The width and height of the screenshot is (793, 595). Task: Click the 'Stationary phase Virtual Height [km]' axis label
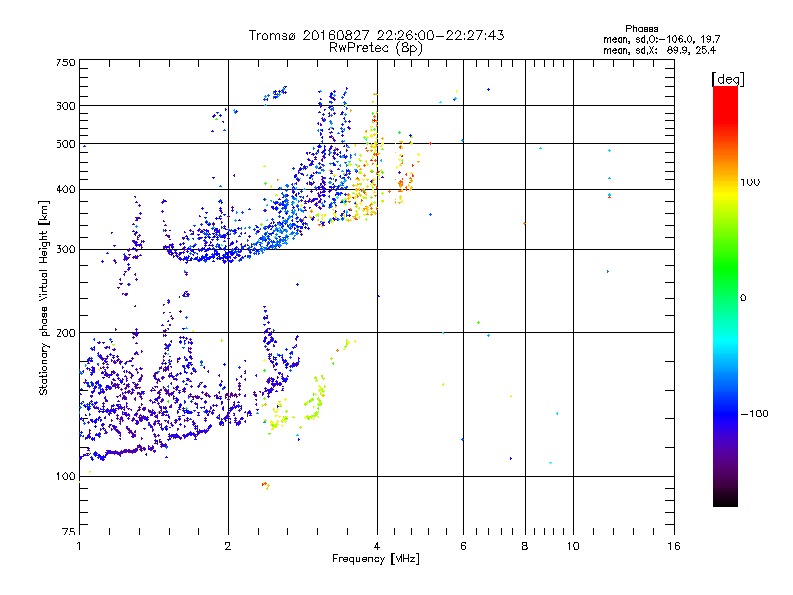click(44, 298)
